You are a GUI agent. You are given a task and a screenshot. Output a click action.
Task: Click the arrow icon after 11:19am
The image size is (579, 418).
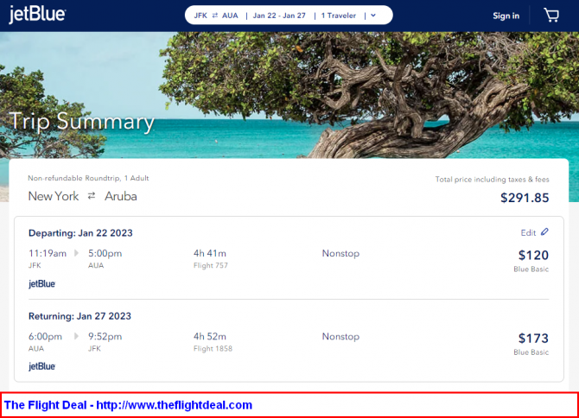76,253
